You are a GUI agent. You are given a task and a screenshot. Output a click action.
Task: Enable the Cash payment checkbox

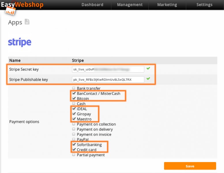point(74,104)
